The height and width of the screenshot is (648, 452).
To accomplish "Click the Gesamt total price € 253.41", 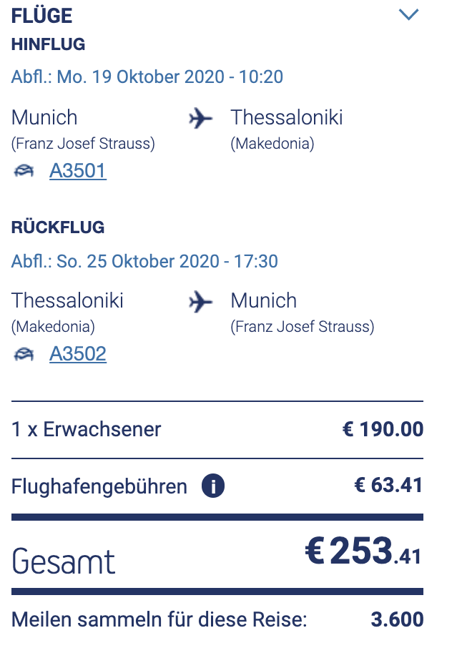I will 364,551.
